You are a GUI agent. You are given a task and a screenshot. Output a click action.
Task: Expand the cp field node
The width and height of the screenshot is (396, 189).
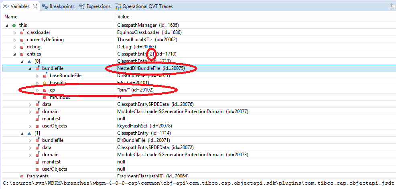(x=37, y=90)
